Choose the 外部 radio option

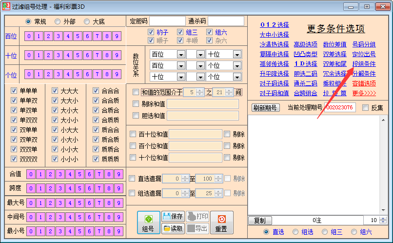pyautogui.click(x=58, y=21)
